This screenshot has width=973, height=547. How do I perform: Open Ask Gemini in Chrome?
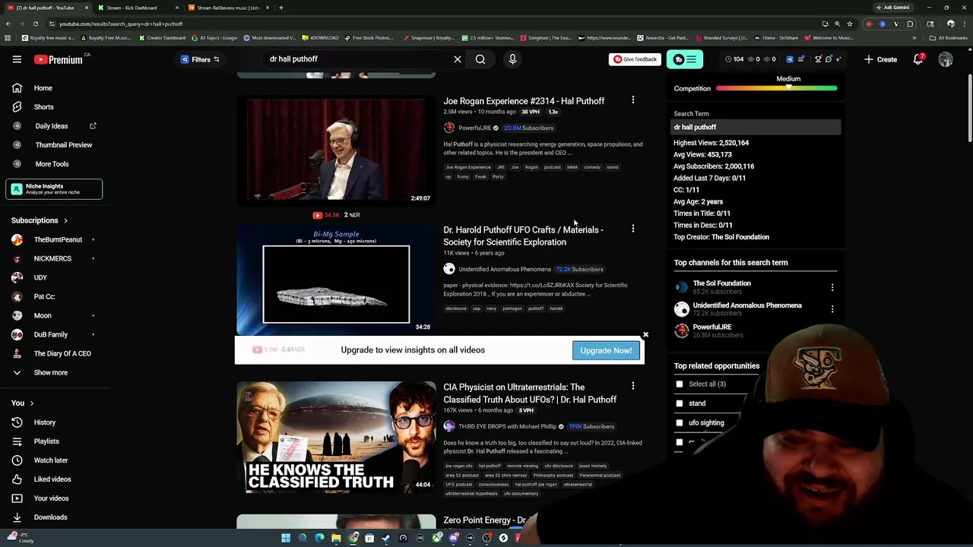tap(892, 8)
